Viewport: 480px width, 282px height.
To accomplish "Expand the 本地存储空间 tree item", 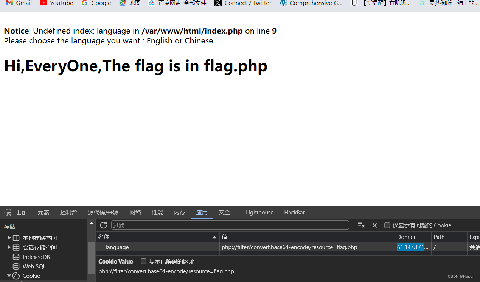I will point(9,238).
